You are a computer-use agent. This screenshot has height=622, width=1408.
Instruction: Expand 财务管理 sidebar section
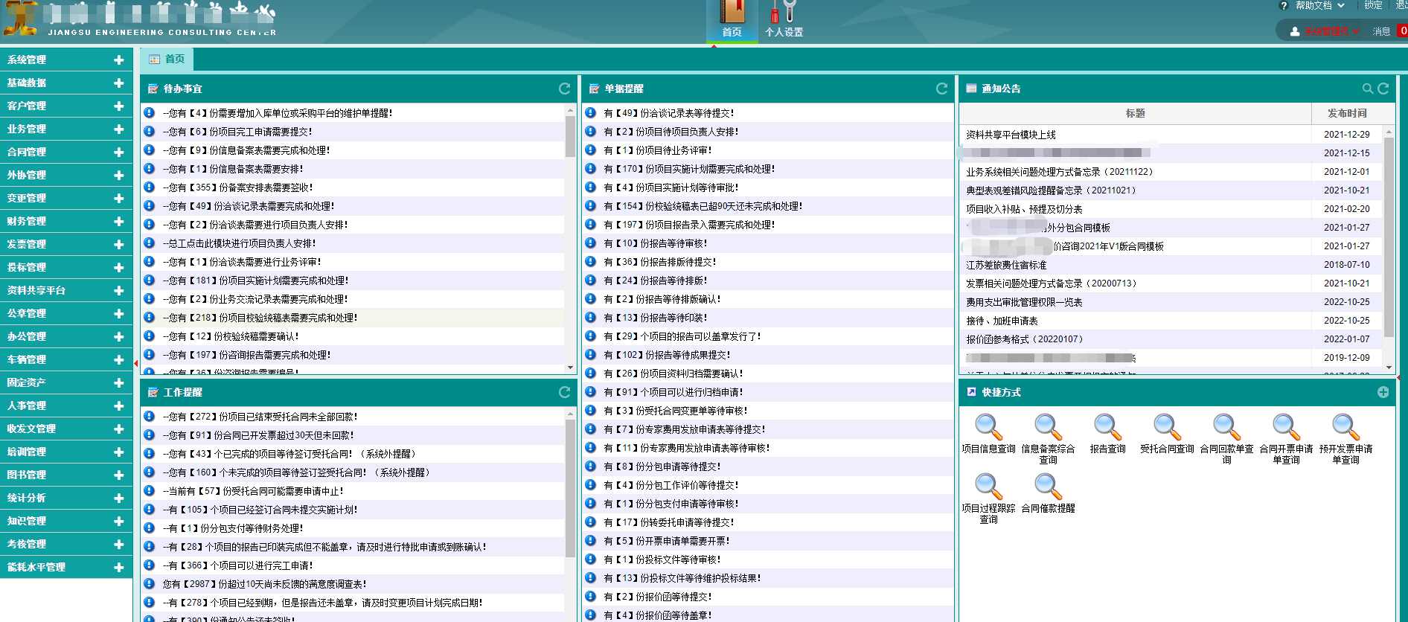(x=118, y=221)
